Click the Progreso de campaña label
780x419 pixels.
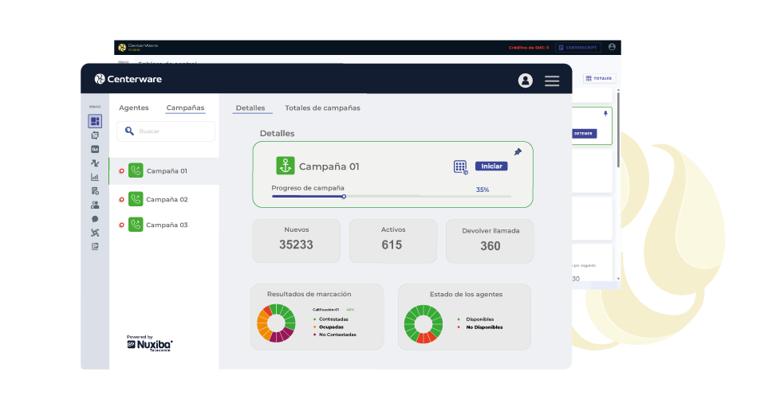coord(308,188)
